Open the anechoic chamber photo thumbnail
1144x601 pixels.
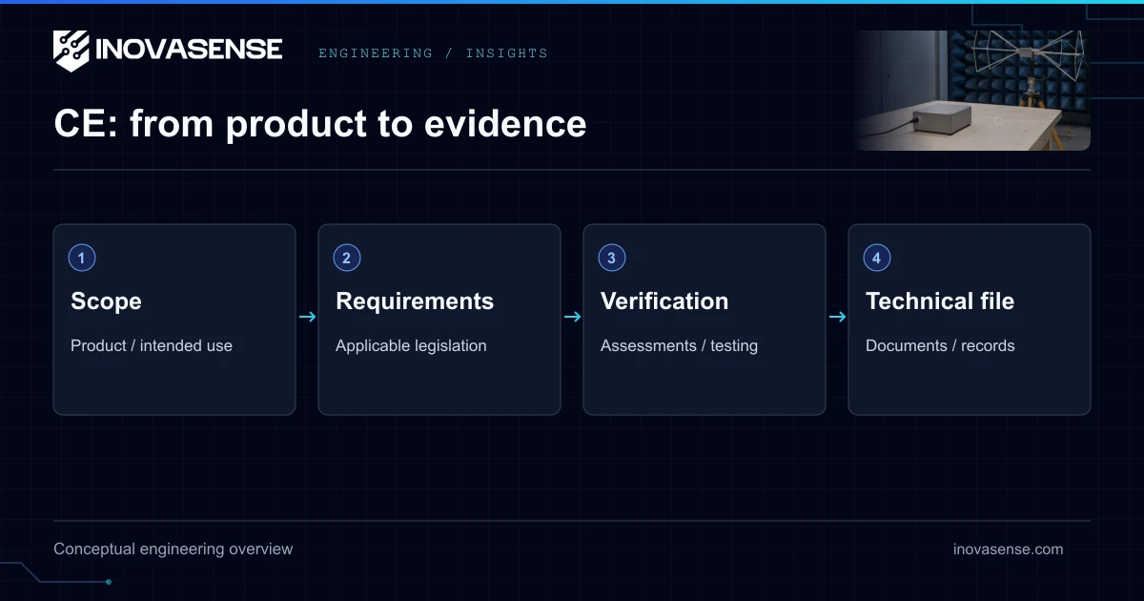[x=971, y=91]
